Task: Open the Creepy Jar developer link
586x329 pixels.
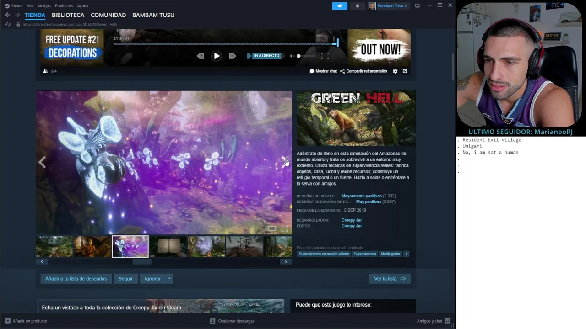Action: coord(352,220)
